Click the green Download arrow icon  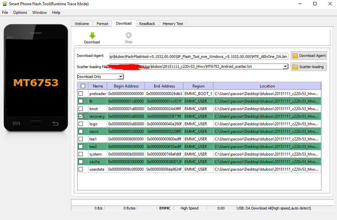point(92,35)
